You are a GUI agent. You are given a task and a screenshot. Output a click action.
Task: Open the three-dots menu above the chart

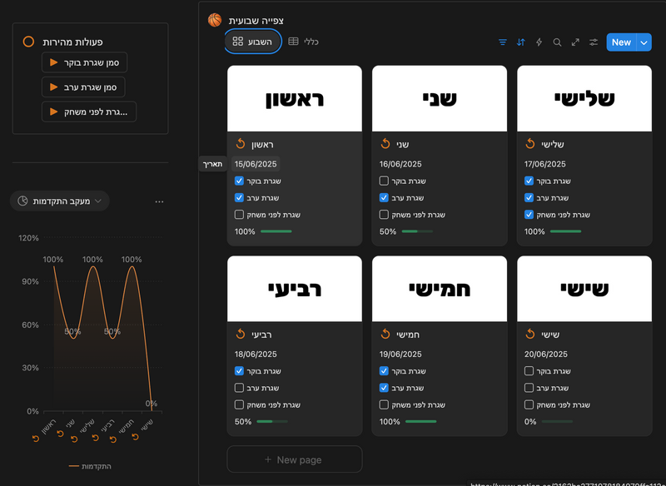click(159, 201)
